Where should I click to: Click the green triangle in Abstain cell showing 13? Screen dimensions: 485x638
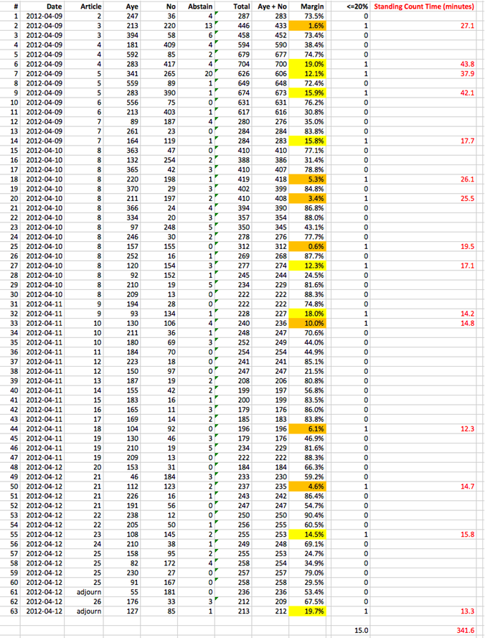pos(217,22)
